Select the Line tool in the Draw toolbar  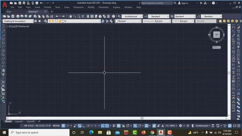click(3, 27)
